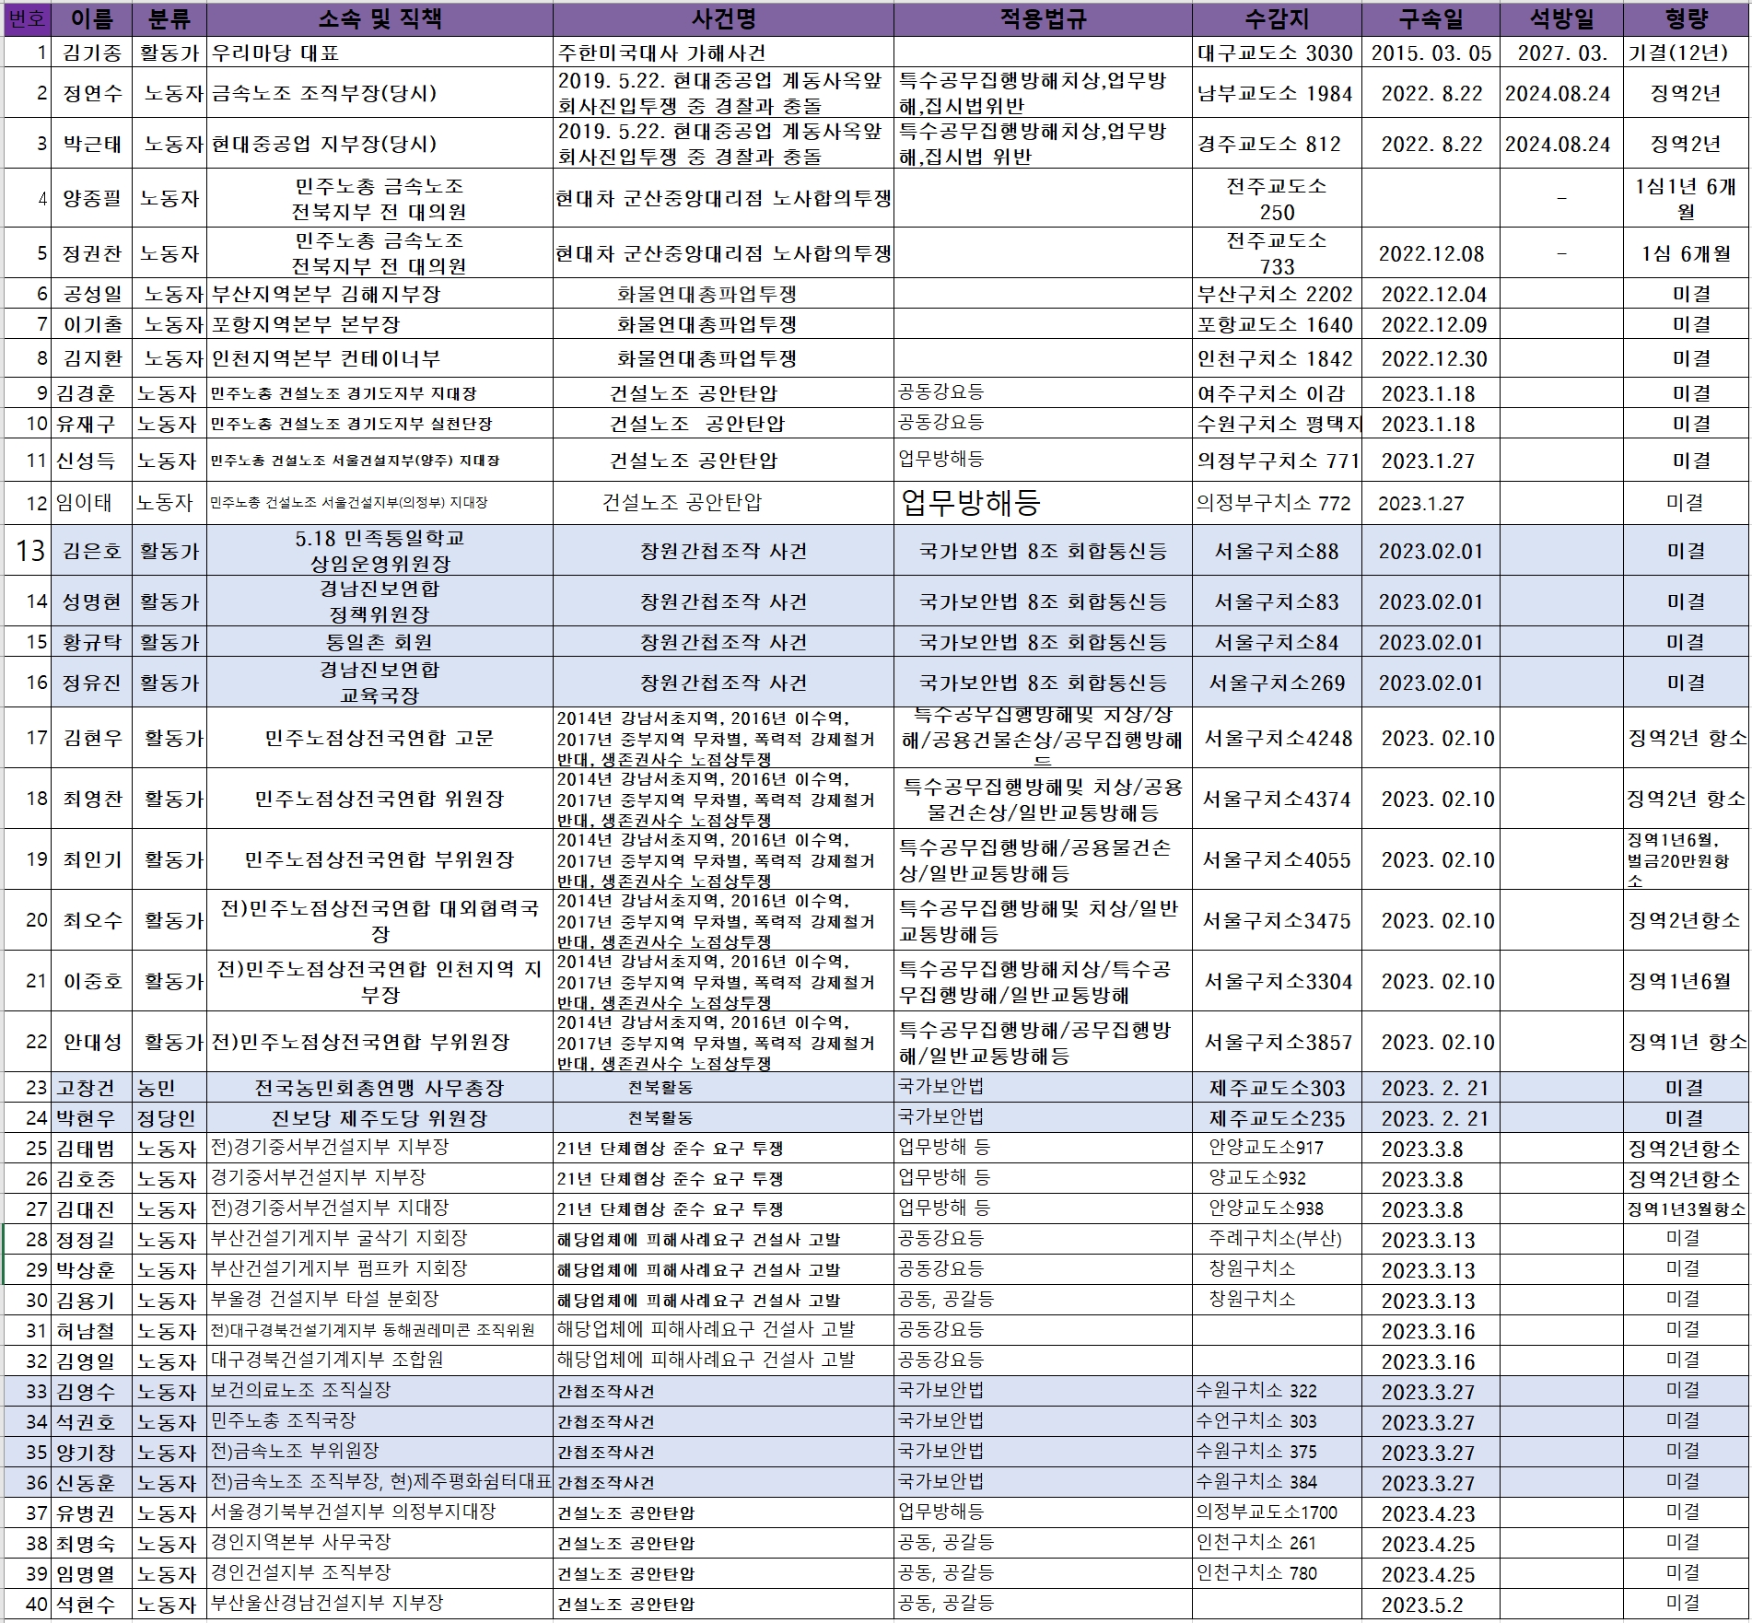Click the 통일촌 회원 affiliation cell
Screen dimensions: 1752x1623
pos(379,642)
